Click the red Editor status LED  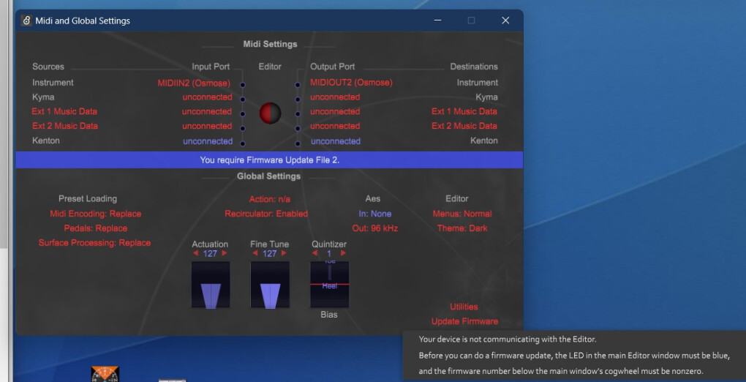[x=270, y=113]
